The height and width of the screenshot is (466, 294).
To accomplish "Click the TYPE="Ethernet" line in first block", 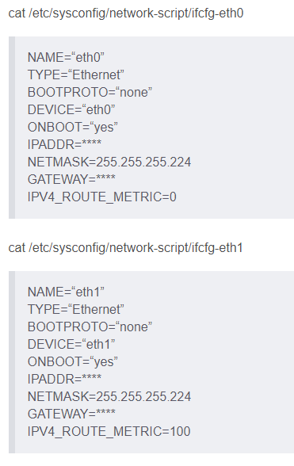I will tap(76, 74).
